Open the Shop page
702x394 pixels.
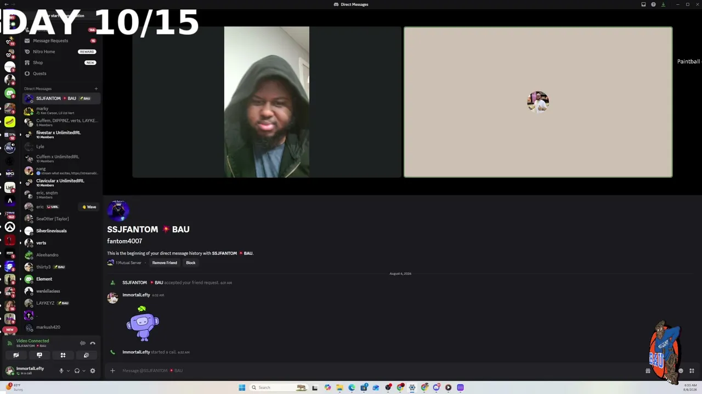pos(60,62)
